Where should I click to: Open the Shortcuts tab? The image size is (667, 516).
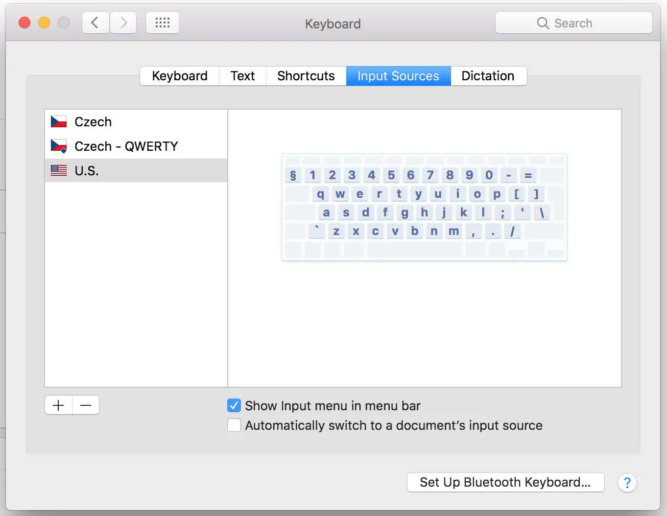(306, 76)
